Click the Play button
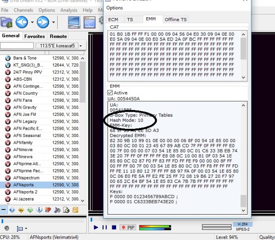275x240 pixels. pos(96,228)
